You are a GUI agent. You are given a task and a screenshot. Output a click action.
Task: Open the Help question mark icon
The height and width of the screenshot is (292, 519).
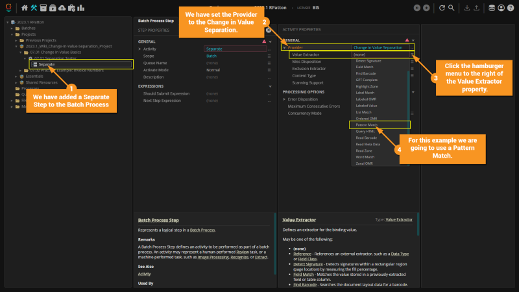tap(510, 8)
